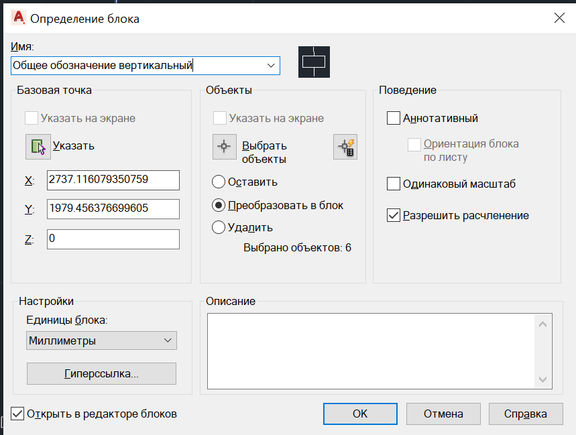Click the Отмена button
The width and height of the screenshot is (576, 435).
tap(443, 414)
